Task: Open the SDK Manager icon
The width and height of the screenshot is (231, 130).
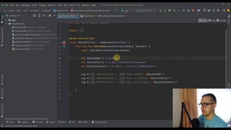Action: click(x=218, y=10)
